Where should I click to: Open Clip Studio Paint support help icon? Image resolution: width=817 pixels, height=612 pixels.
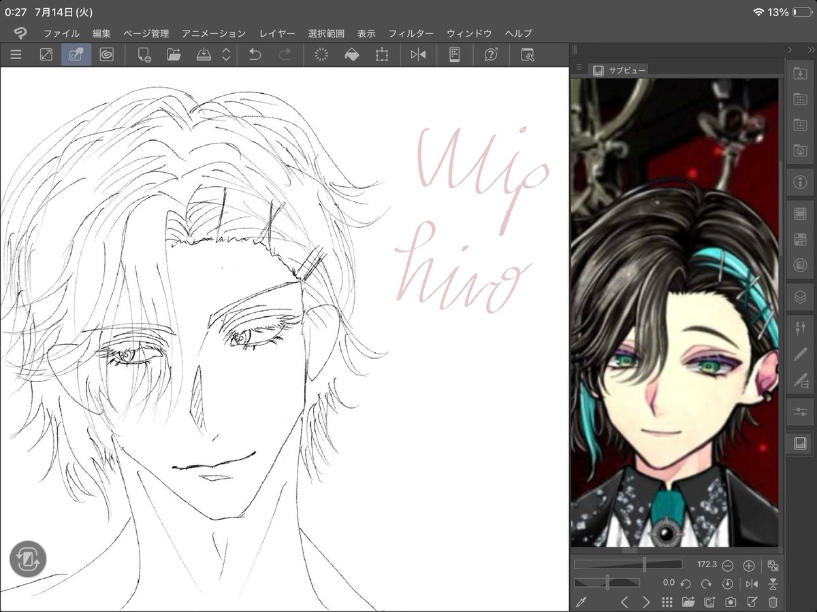(x=491, y=55)
